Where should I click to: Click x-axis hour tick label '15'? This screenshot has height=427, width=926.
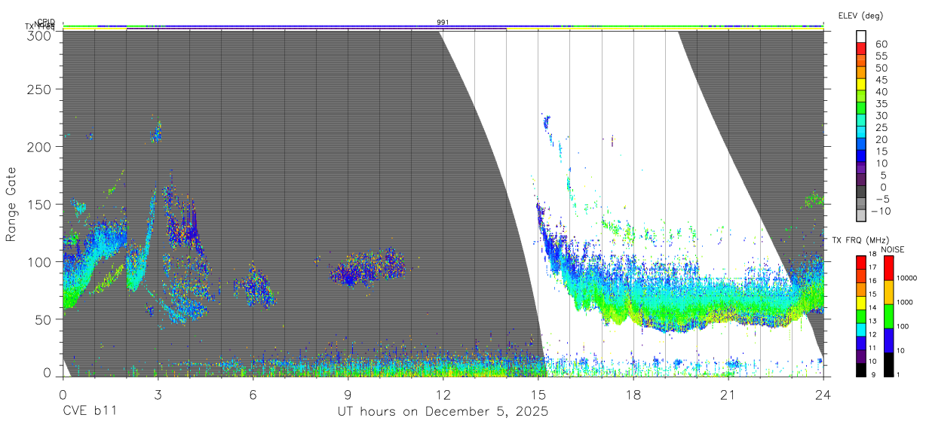[538, 394]
